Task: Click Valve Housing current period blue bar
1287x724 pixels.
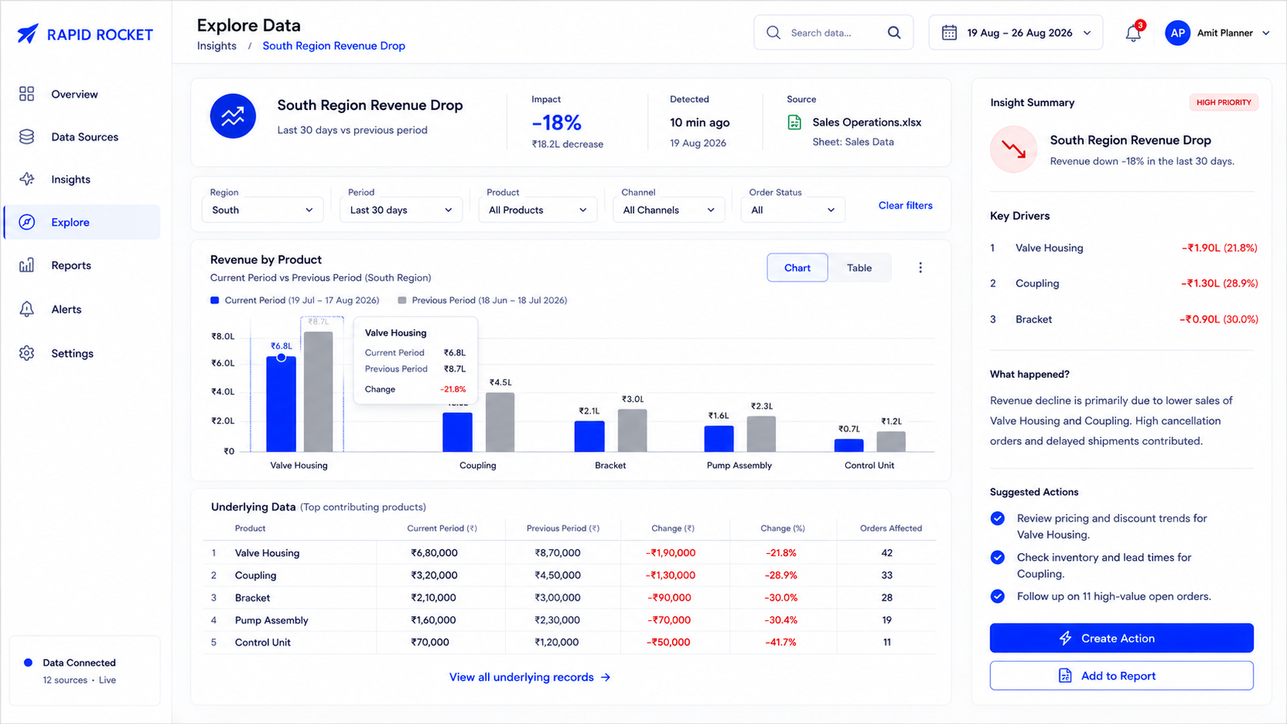Action: 281,404
